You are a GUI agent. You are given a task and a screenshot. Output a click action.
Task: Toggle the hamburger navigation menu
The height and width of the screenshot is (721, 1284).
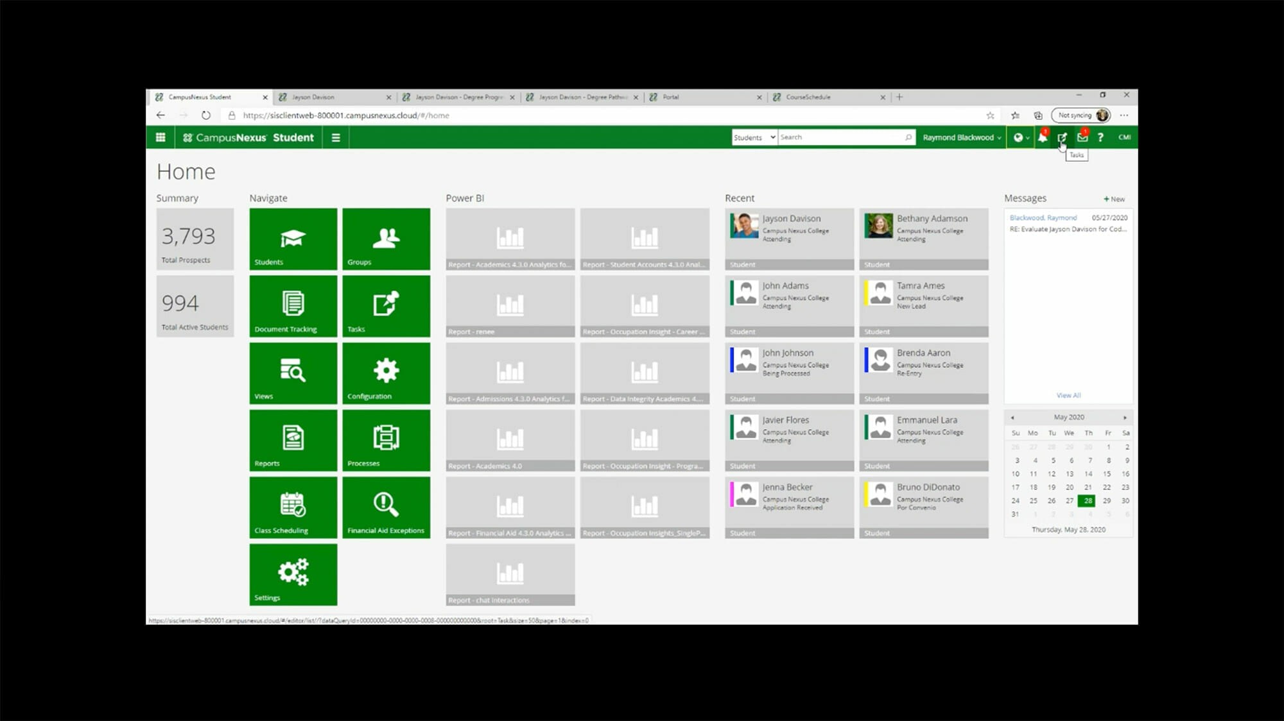coord(335,137)
